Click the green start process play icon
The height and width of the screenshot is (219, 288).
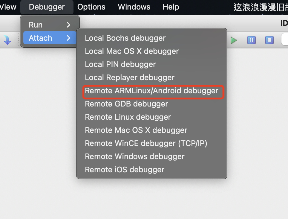point(234,40)
